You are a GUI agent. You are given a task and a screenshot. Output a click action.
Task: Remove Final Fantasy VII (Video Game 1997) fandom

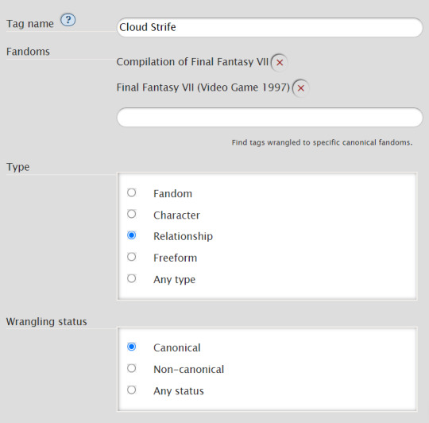(x=300, y=88)
